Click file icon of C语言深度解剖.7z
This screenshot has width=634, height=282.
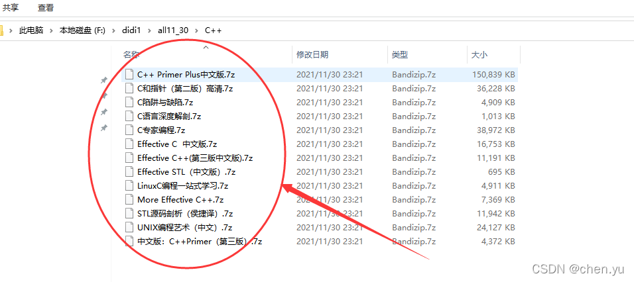click(x=129, y=117)
